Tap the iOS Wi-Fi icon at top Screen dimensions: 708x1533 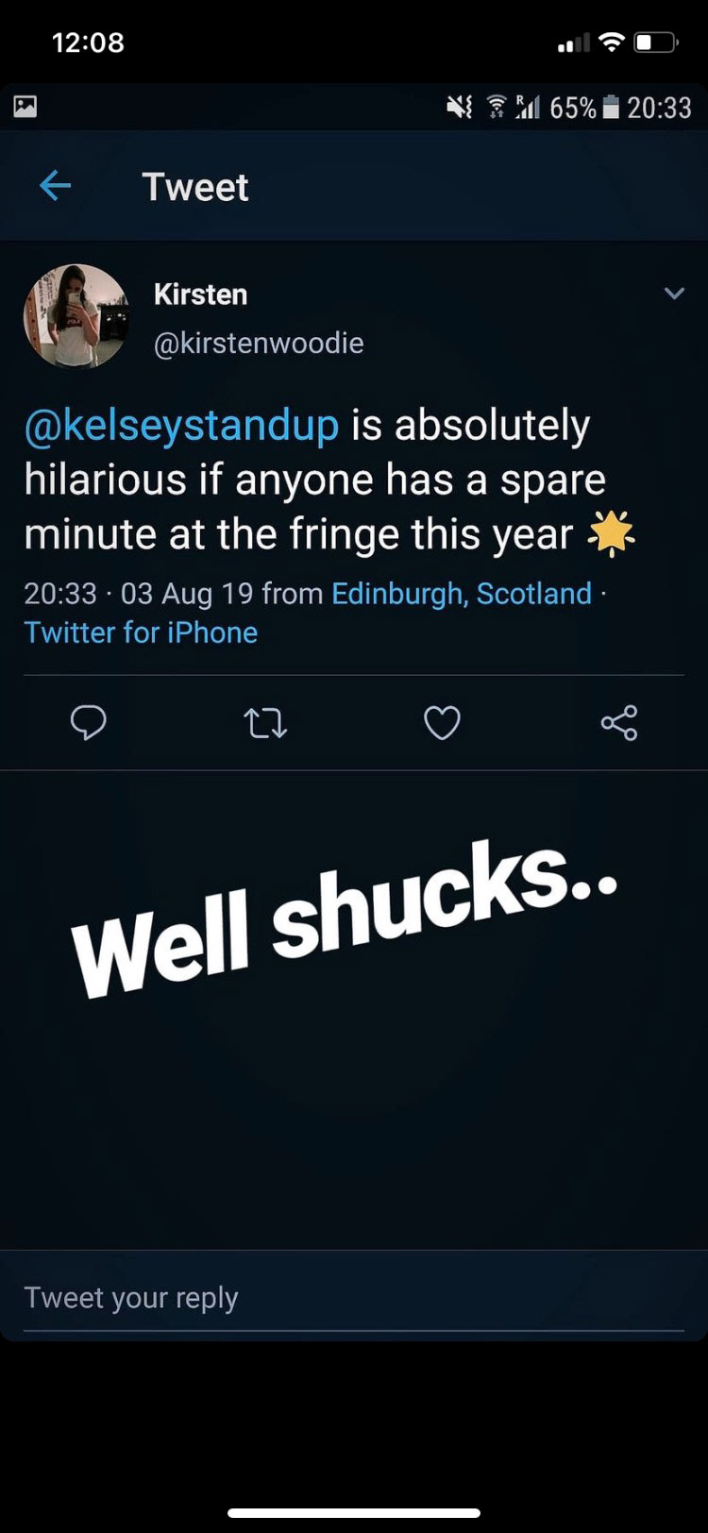(x=613, y=42)
